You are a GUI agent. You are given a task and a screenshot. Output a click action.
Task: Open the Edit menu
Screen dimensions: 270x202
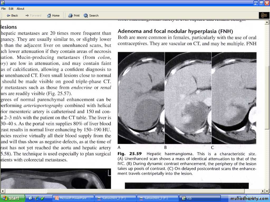[11, 9]
